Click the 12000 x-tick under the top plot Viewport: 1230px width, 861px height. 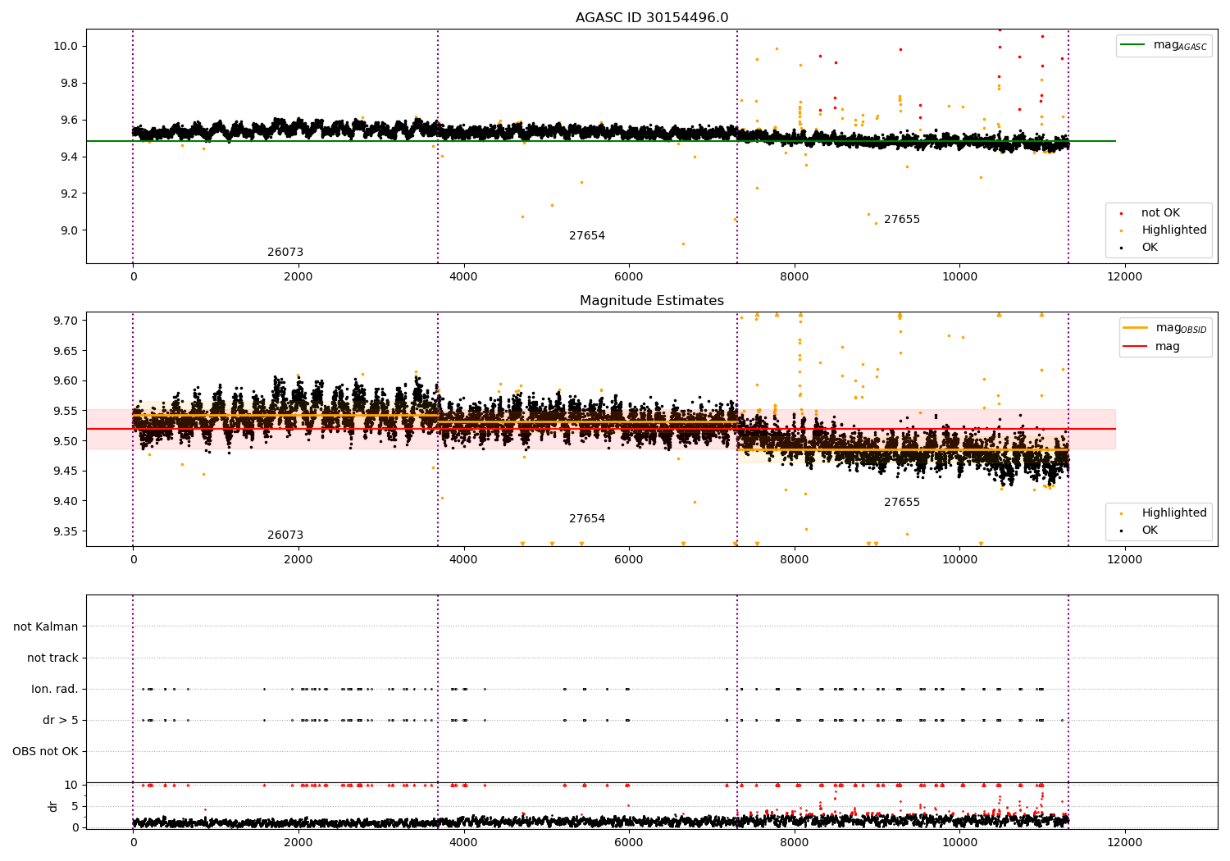pyautogui.click(x=1125, y=277)
